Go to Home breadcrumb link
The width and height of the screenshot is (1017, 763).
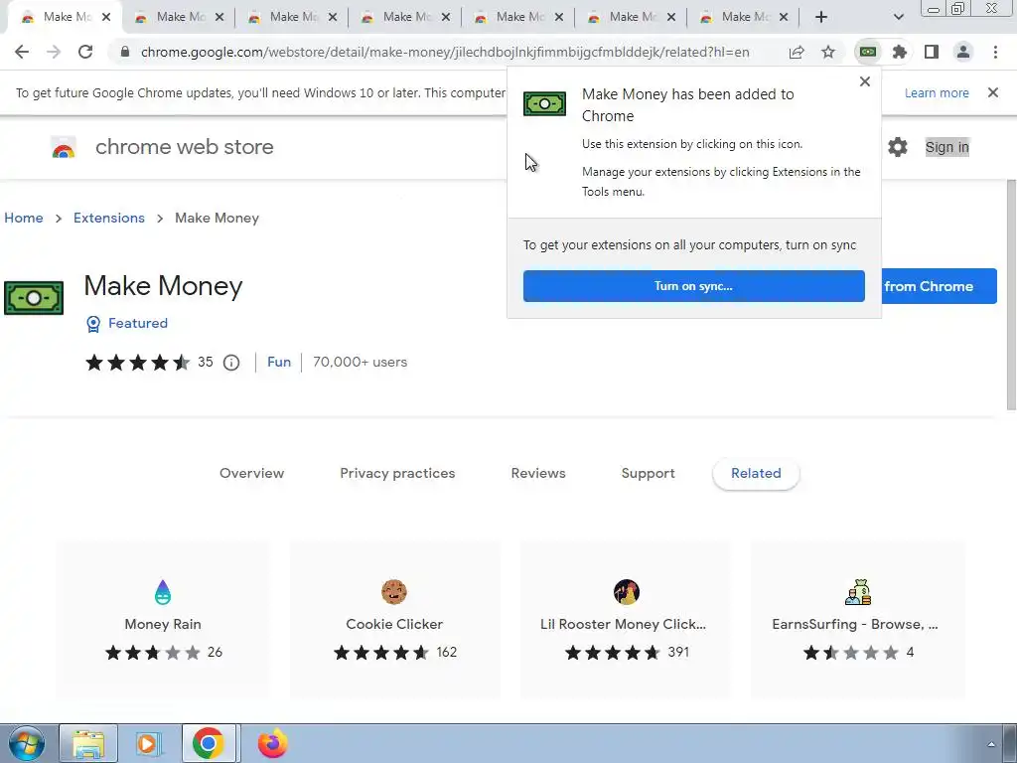coord(24,218)
